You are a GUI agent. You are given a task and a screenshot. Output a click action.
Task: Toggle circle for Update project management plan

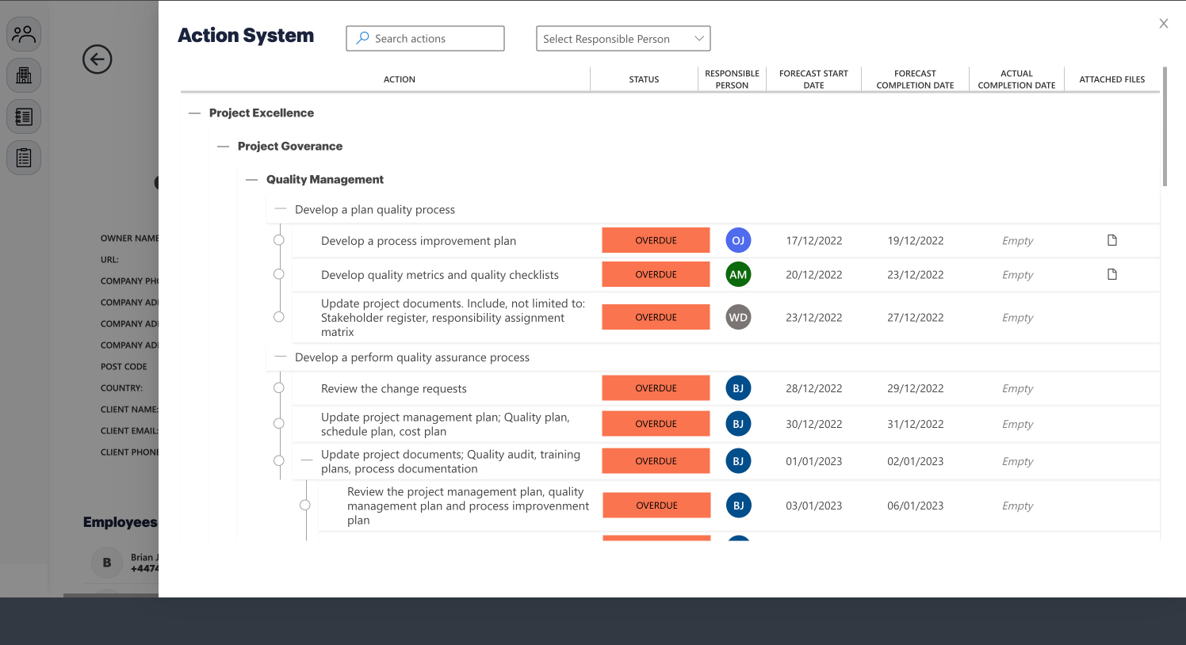point(278,424)
